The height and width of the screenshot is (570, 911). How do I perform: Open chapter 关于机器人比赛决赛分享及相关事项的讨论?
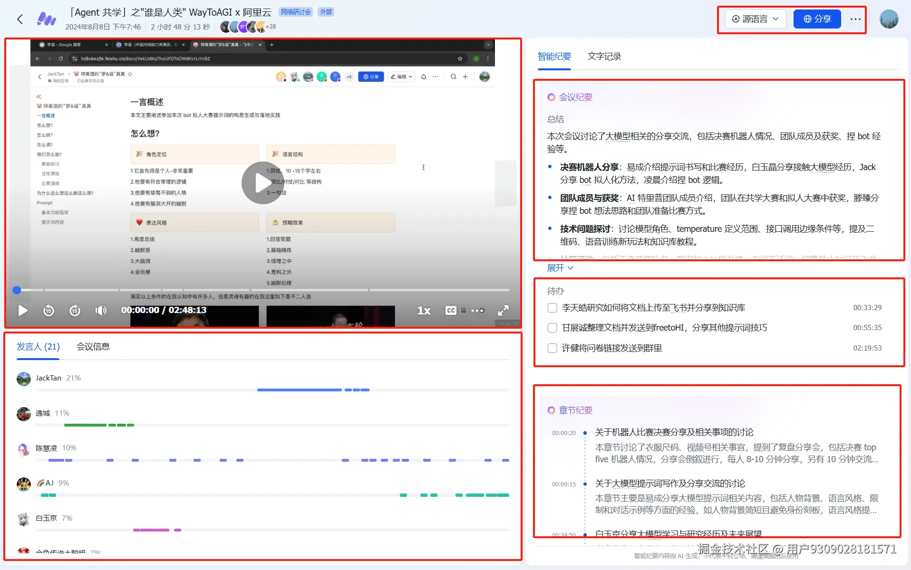pos(674,432)
